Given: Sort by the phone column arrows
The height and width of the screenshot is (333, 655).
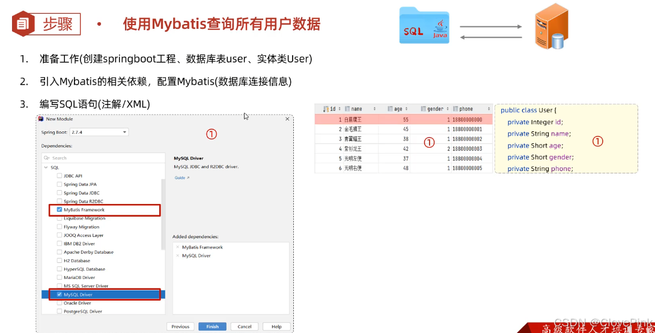Looking at the screenshot, I should [489, 109].
